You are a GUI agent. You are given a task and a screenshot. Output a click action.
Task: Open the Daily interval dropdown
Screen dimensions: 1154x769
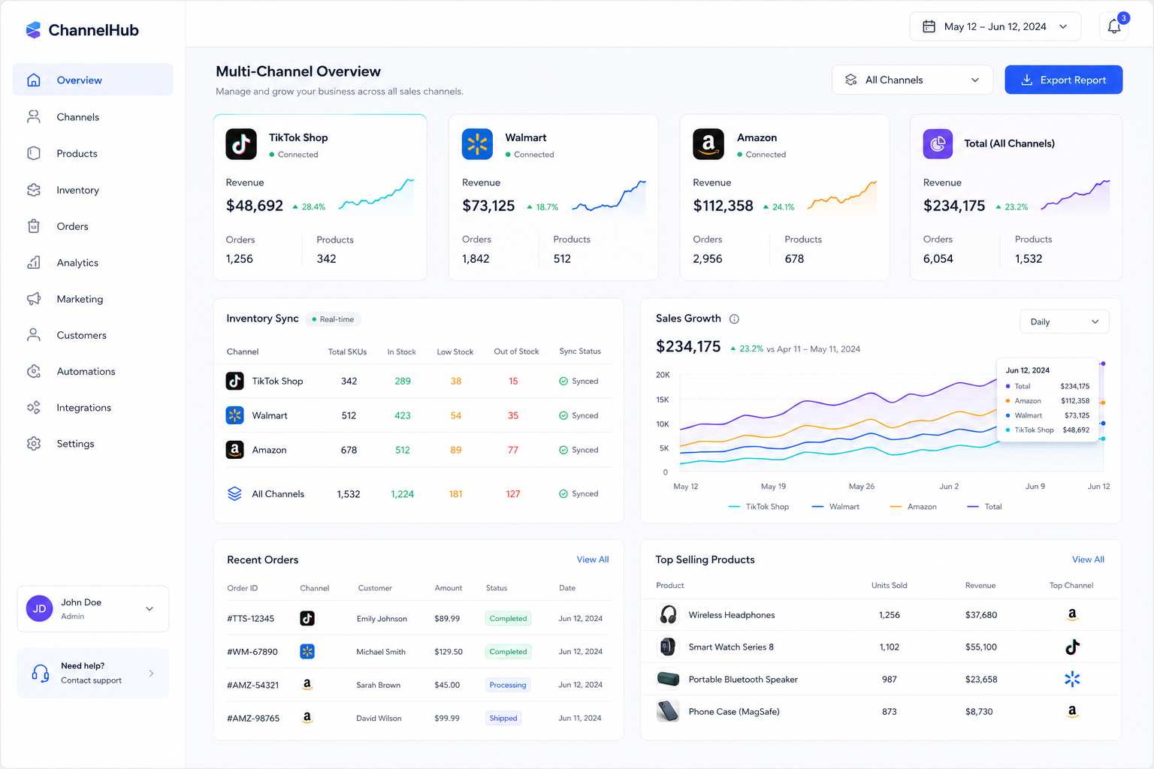coord(1064,321)
